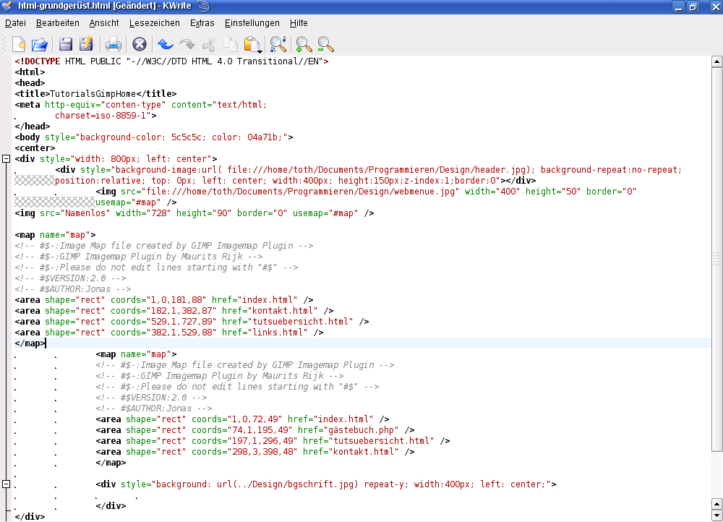The width and height of the screenshot is (723, 522).
Task: Click the last </div> line at the bottom
Action: tap(30, 517)
